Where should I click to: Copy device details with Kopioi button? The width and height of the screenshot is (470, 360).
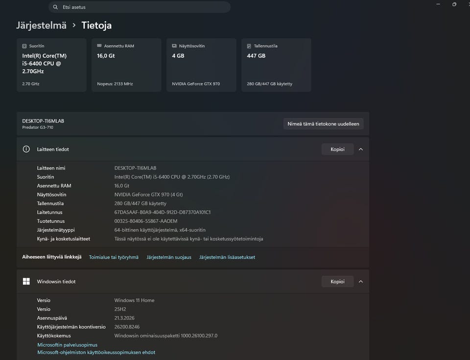point(337,149)
